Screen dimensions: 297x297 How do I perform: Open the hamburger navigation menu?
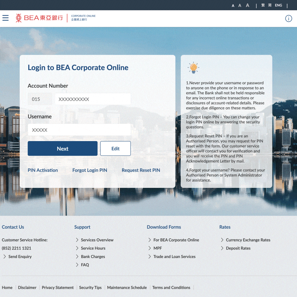[6, 18]
